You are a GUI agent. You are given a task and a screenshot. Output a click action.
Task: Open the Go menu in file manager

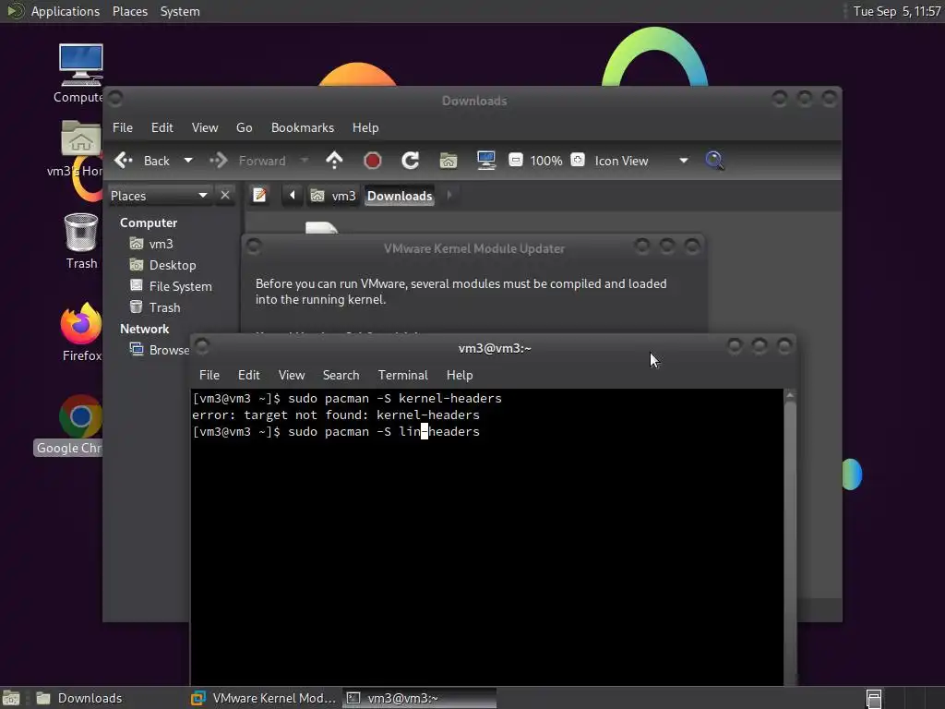244,127
